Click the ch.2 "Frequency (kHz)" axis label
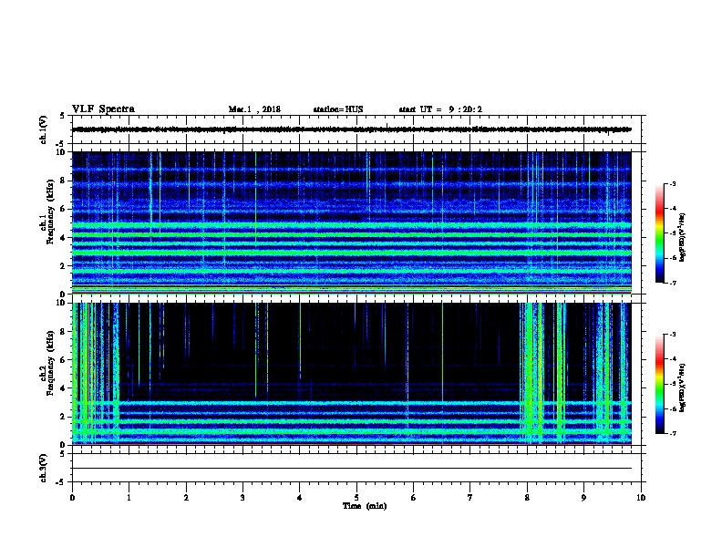722x558 pixels. click(50, 363)
